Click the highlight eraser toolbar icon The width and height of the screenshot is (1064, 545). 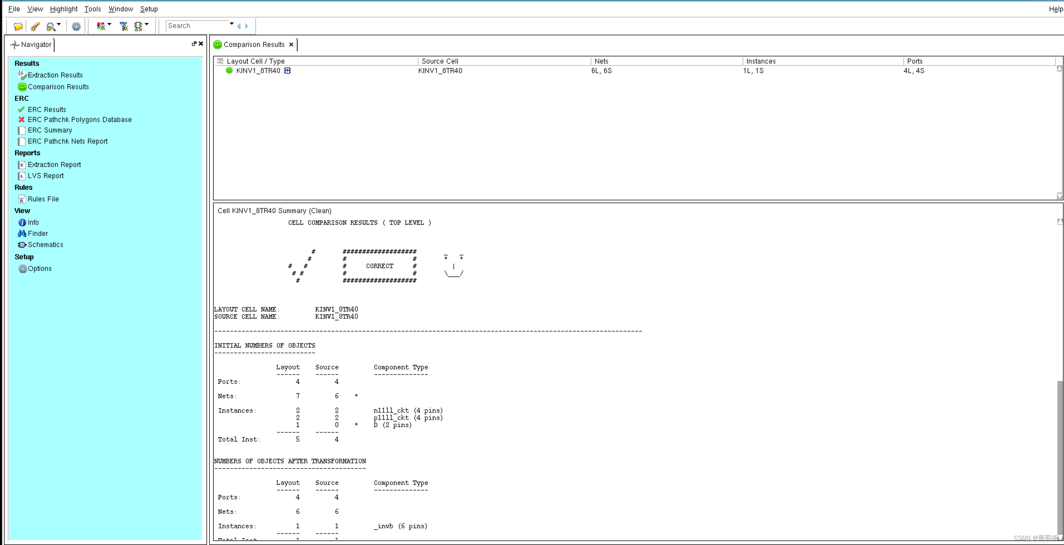pyautogui.click(x=35, y=26)
